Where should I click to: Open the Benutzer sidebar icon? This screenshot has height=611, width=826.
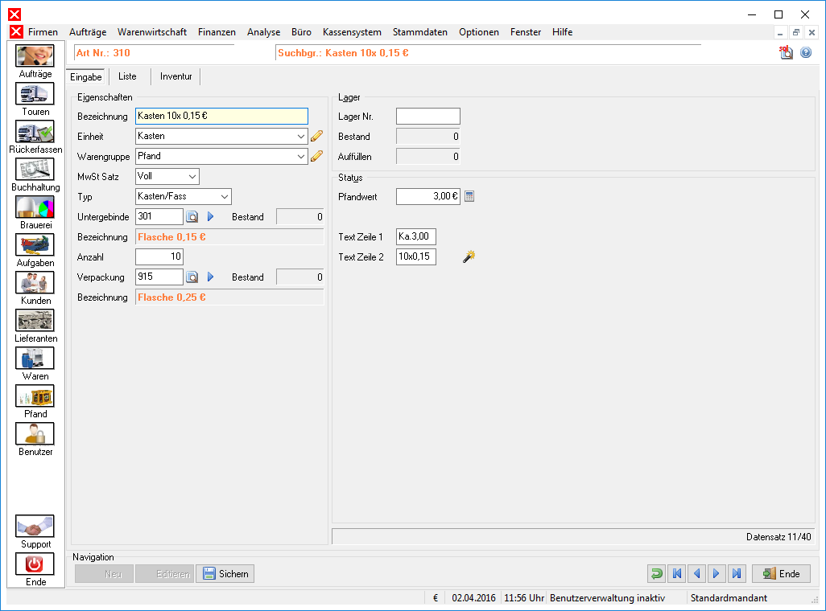[x=35, y=434]
